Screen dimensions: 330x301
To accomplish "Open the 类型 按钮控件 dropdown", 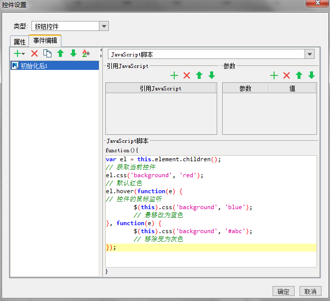I will (104, 26).
